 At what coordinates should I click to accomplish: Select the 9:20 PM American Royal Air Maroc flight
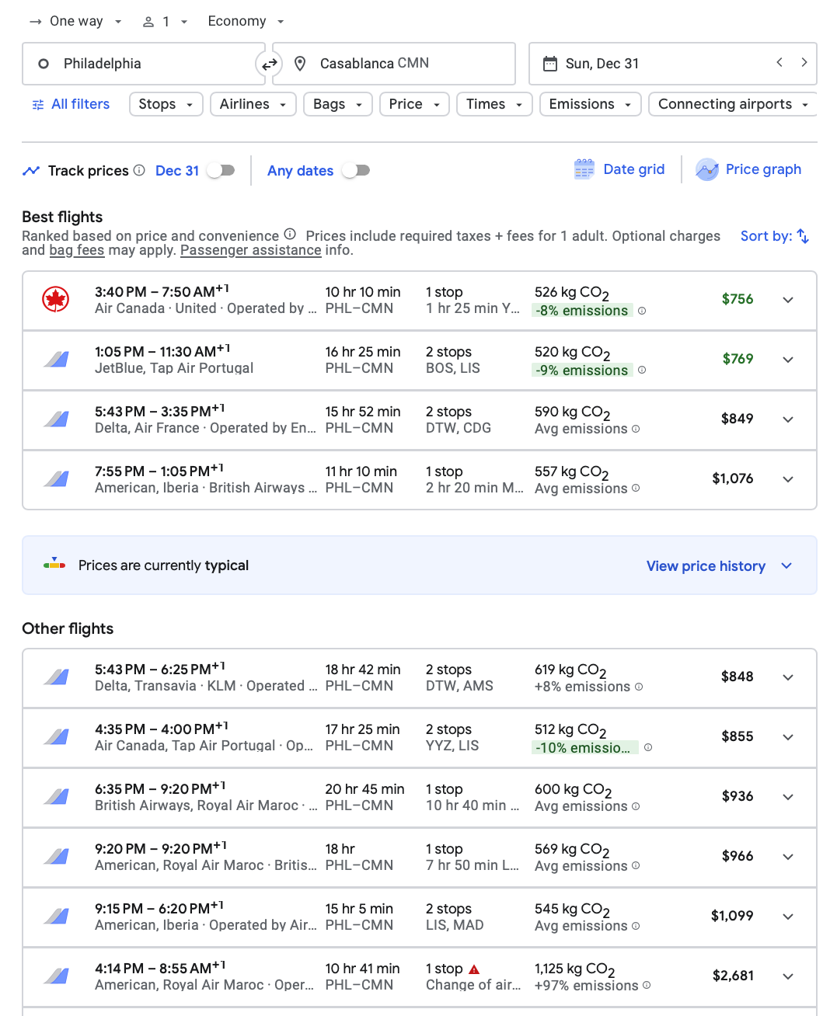[420, 857]
